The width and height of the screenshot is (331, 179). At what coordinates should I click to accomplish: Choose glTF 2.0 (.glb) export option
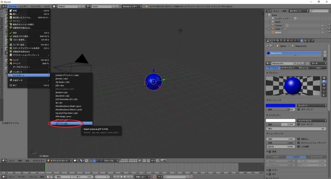[71, 124]
